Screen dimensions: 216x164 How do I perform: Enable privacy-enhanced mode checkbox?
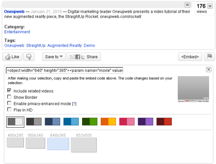pos(9,103)
